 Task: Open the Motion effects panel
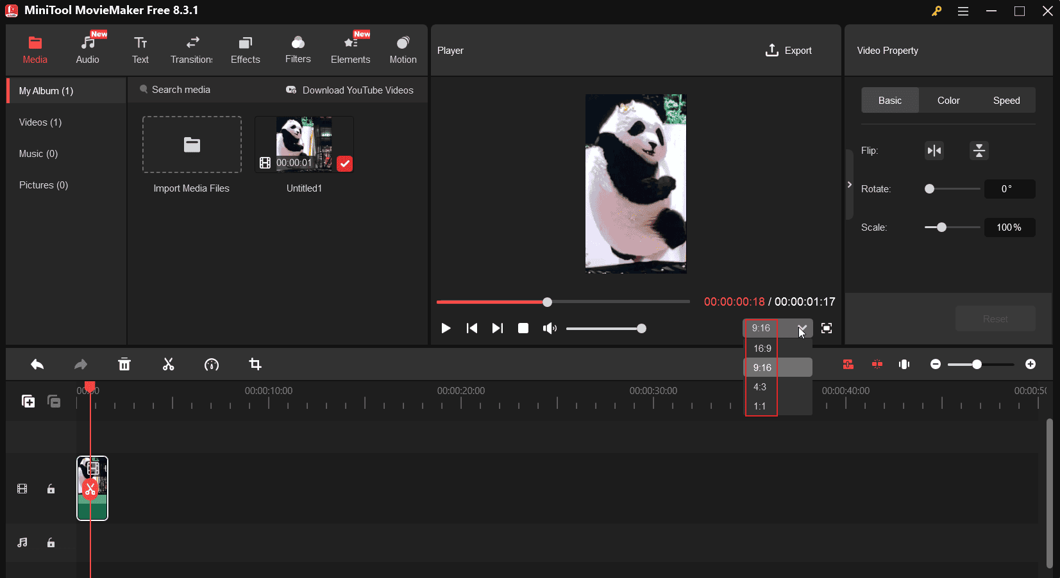click(x=403, y=48)
